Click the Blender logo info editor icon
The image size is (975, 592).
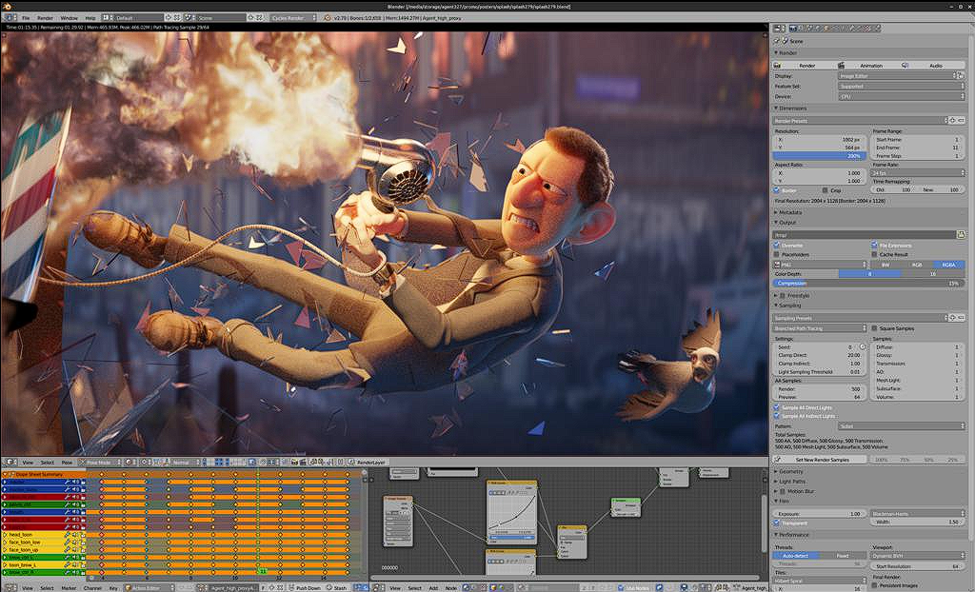(x=7, y=17)
